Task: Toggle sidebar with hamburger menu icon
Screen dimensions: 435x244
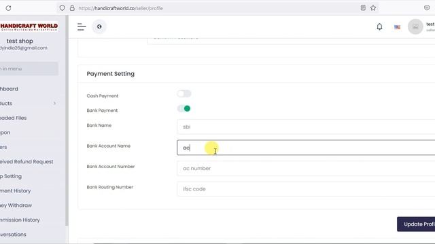Action: (x=82, y=27)
